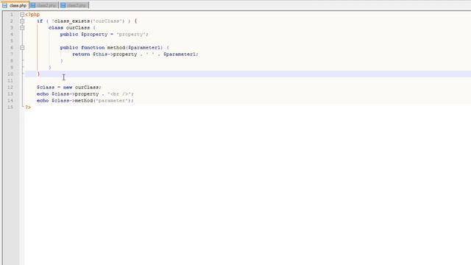471x265 pixels.
Task: Collapse the fold marker at line 1 <?php
Action: (x=22, y=15)
